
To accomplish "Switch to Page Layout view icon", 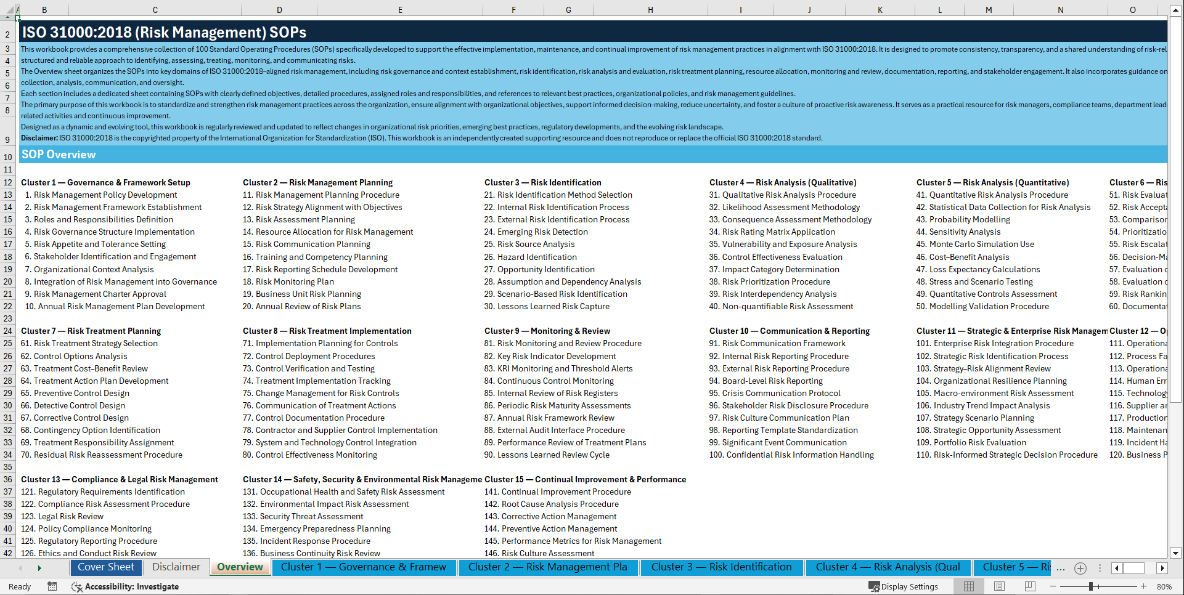I will coord(999,586).
